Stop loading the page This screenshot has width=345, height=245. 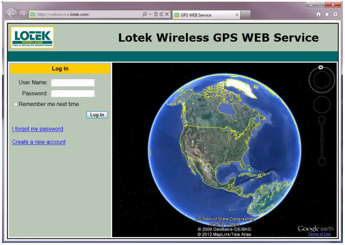(x=167, y=14)
